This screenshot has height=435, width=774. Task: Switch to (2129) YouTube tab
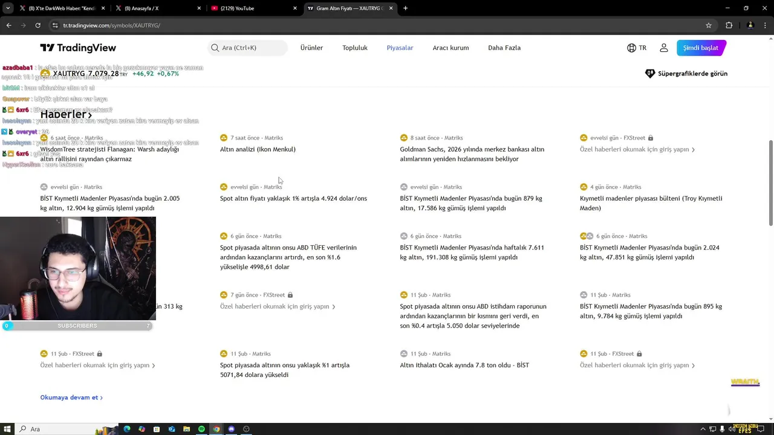click(254, 8)
